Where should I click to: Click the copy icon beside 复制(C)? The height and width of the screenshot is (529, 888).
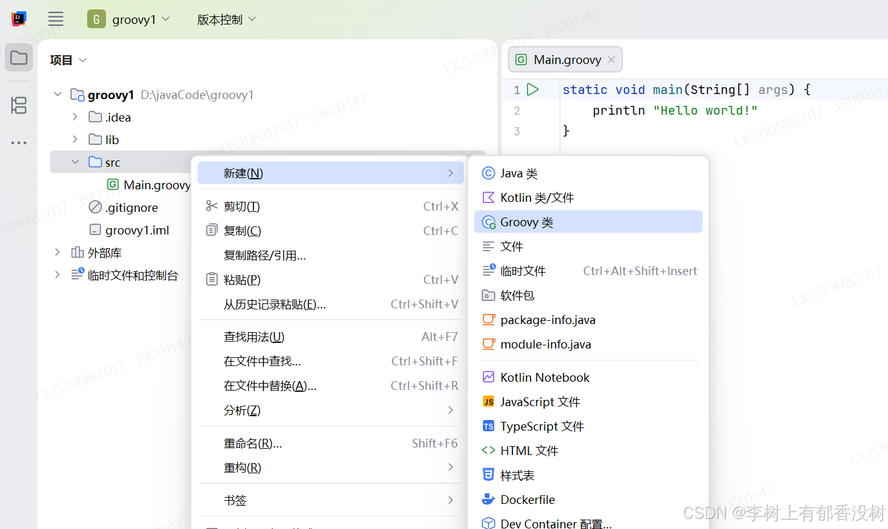pos(212,231)
